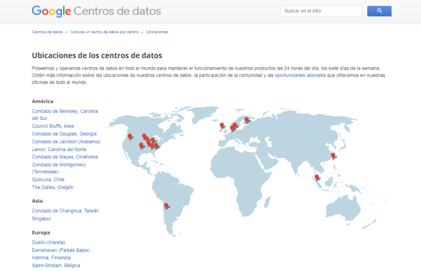The height and width of the screenshot is (271, 421).
Task: Click the 'Ubicaciones de los centros de datos' heading
Action: [97, 55]
